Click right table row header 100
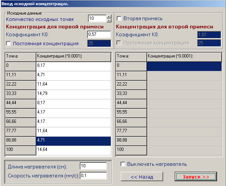Screen dimensions: 226x186 tap(131, 151)
